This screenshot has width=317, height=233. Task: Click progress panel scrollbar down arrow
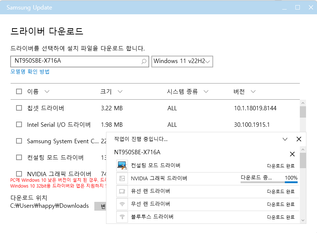tap(303, 220)
